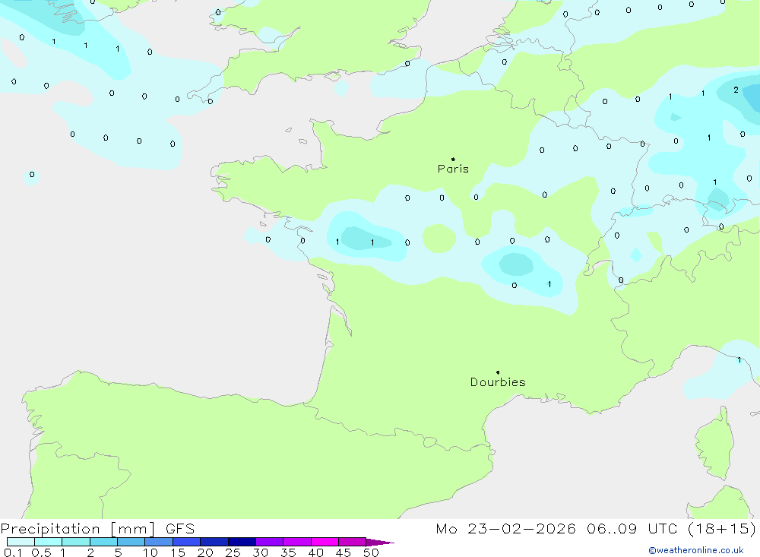Click the legend label '25'
Image resolution: width=760 pixels, height=557 pixels.
pos(233,552)
